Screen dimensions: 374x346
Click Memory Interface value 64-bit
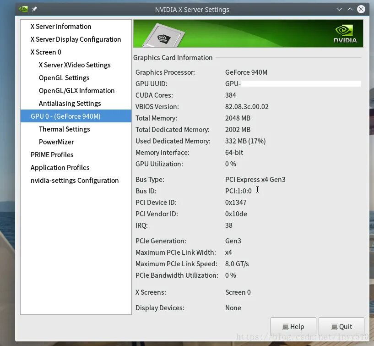click(234, 152)
